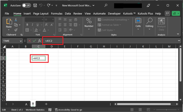The height and width of the screenshot is (112, 183).
Task: Toggle Italic formatting
Action: click(x=32, y=25)
